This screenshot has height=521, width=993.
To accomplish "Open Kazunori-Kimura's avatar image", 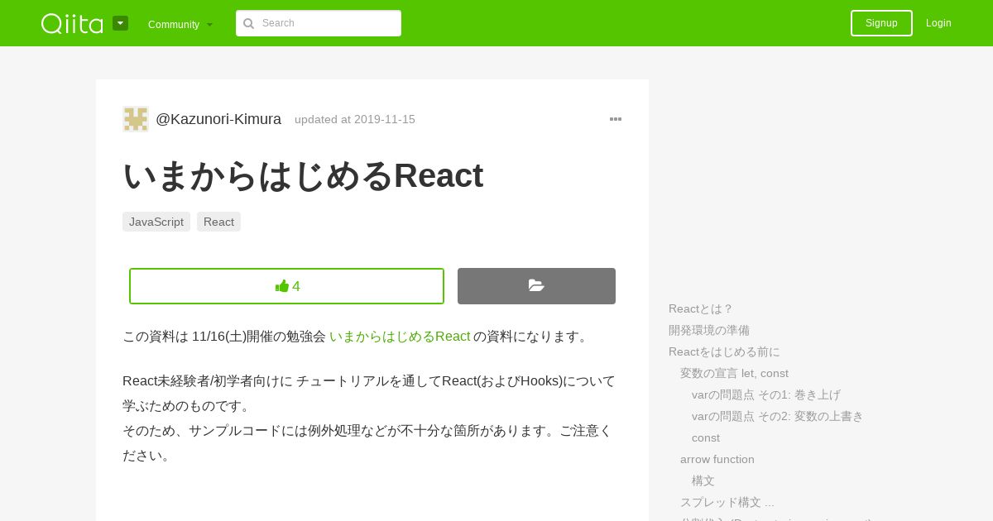I will coord(136,119).
